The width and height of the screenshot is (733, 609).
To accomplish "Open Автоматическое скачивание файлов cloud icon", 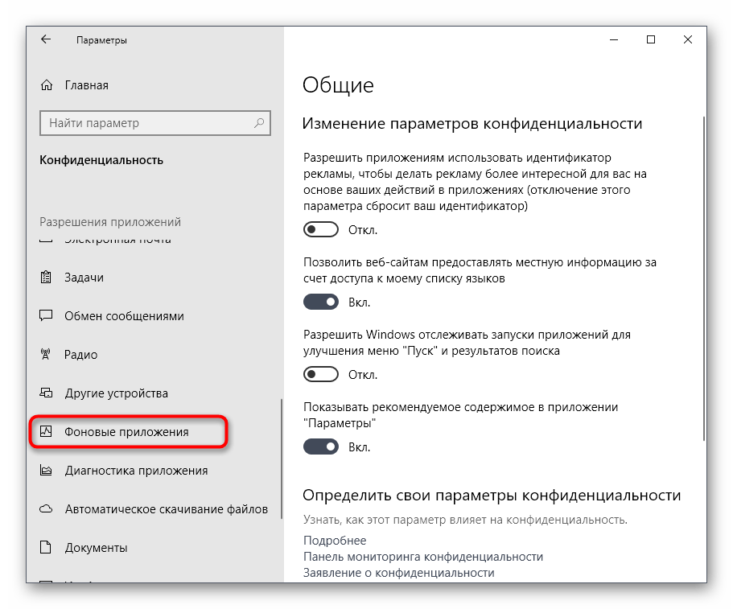I will click(x=46, y=509).
